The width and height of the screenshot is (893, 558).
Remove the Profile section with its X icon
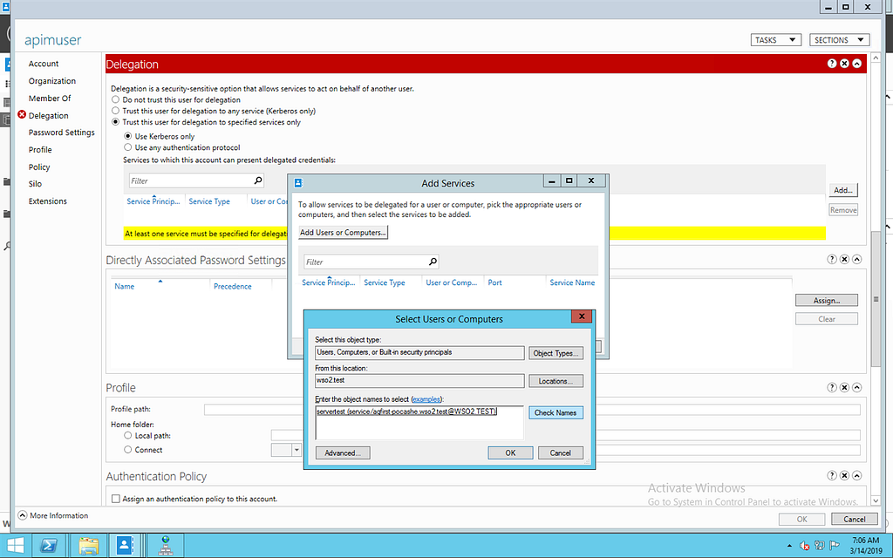pyautogui.click(x=844, y=387)
